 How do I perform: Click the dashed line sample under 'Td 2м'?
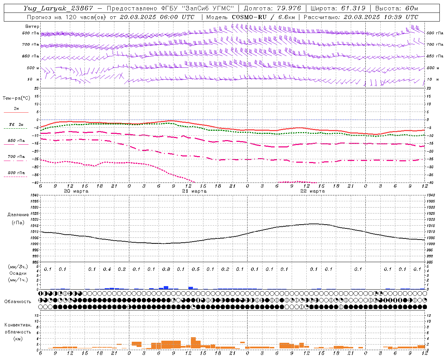point(15,128)
